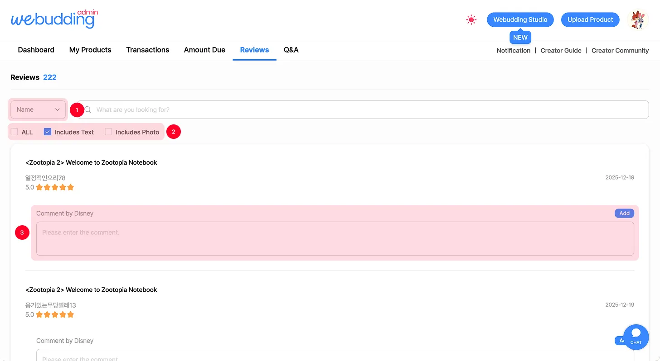Open the CHAT bubble widget
Viewport: 660px width, 361px height.
[x=636, y=337]
